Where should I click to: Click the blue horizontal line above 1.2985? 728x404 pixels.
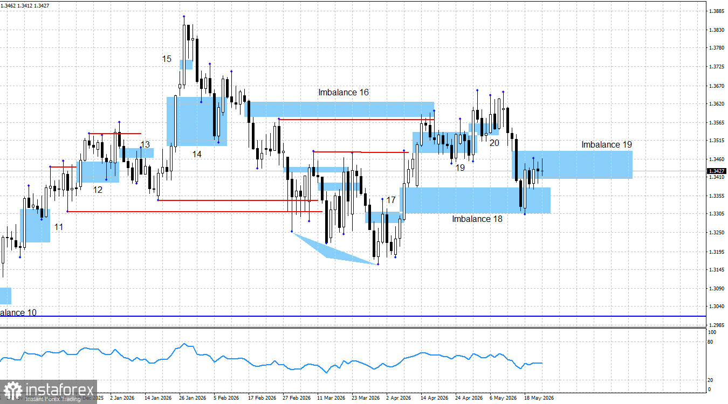[353, 316]
